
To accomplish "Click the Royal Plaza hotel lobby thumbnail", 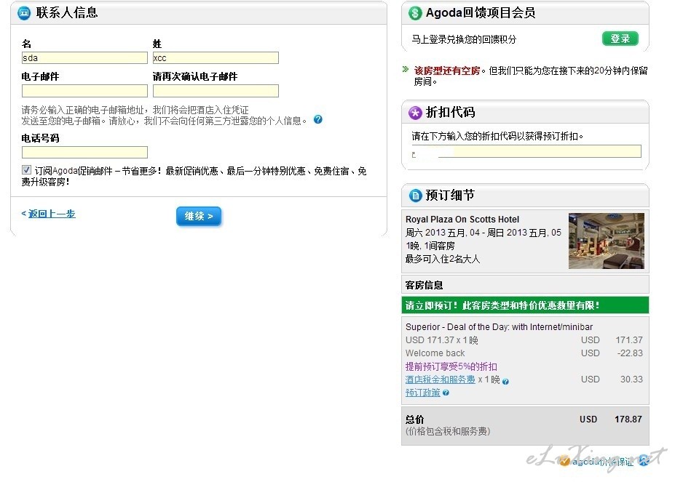I will tap(606, 241).
